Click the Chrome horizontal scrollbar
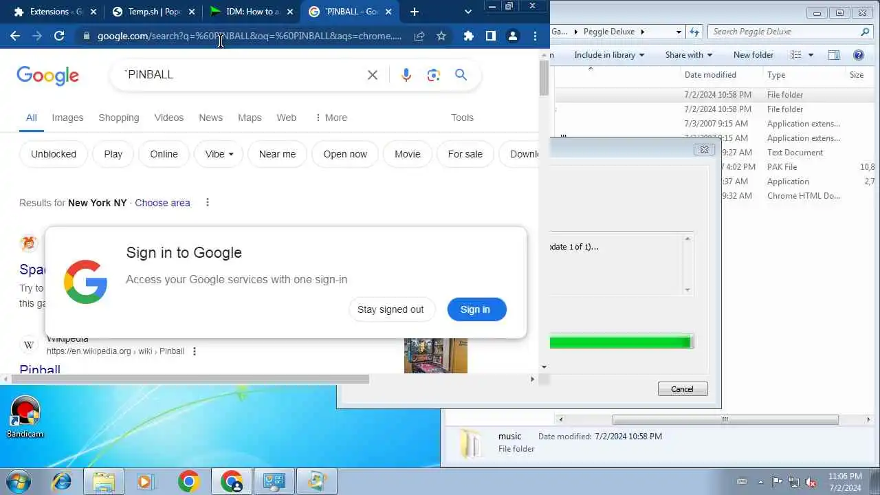Image resolution: width=880 pixels, height=495 pixels. (191, 379)
